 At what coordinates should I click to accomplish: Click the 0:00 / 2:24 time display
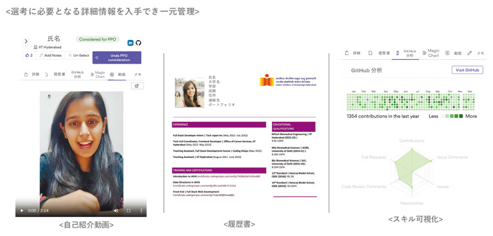38,210
